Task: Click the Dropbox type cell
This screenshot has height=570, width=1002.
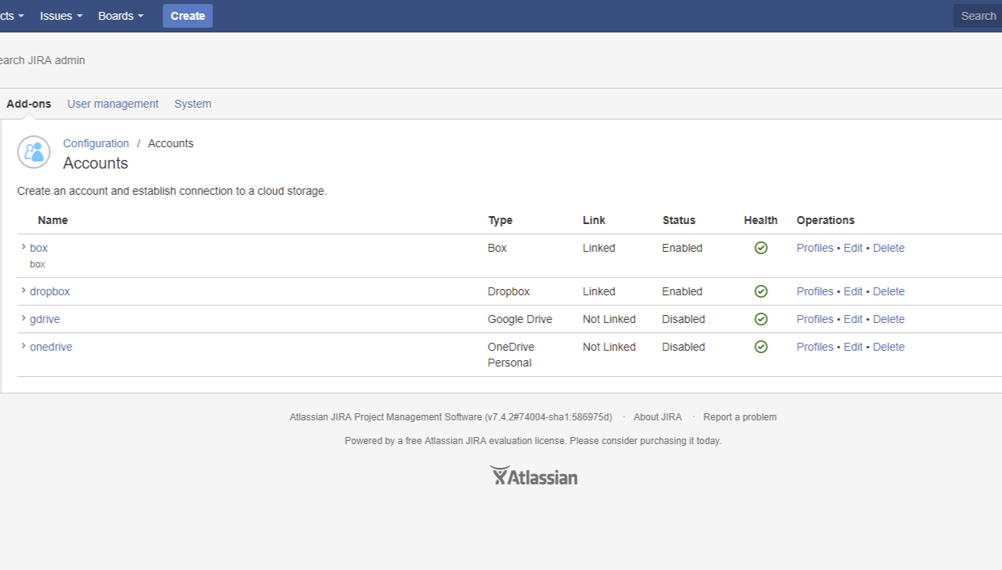Action: point(509,291)
